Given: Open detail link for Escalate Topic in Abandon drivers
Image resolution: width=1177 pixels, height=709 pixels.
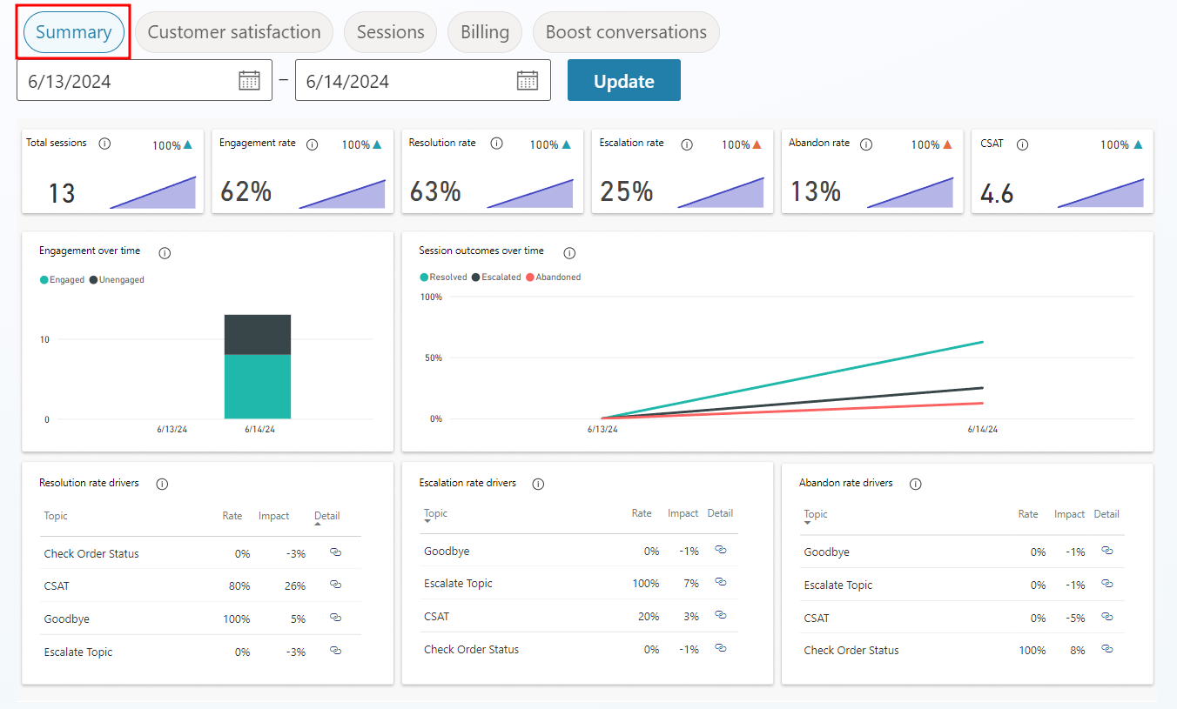Looking at the screenshot, I should [x=1106, y=584].
